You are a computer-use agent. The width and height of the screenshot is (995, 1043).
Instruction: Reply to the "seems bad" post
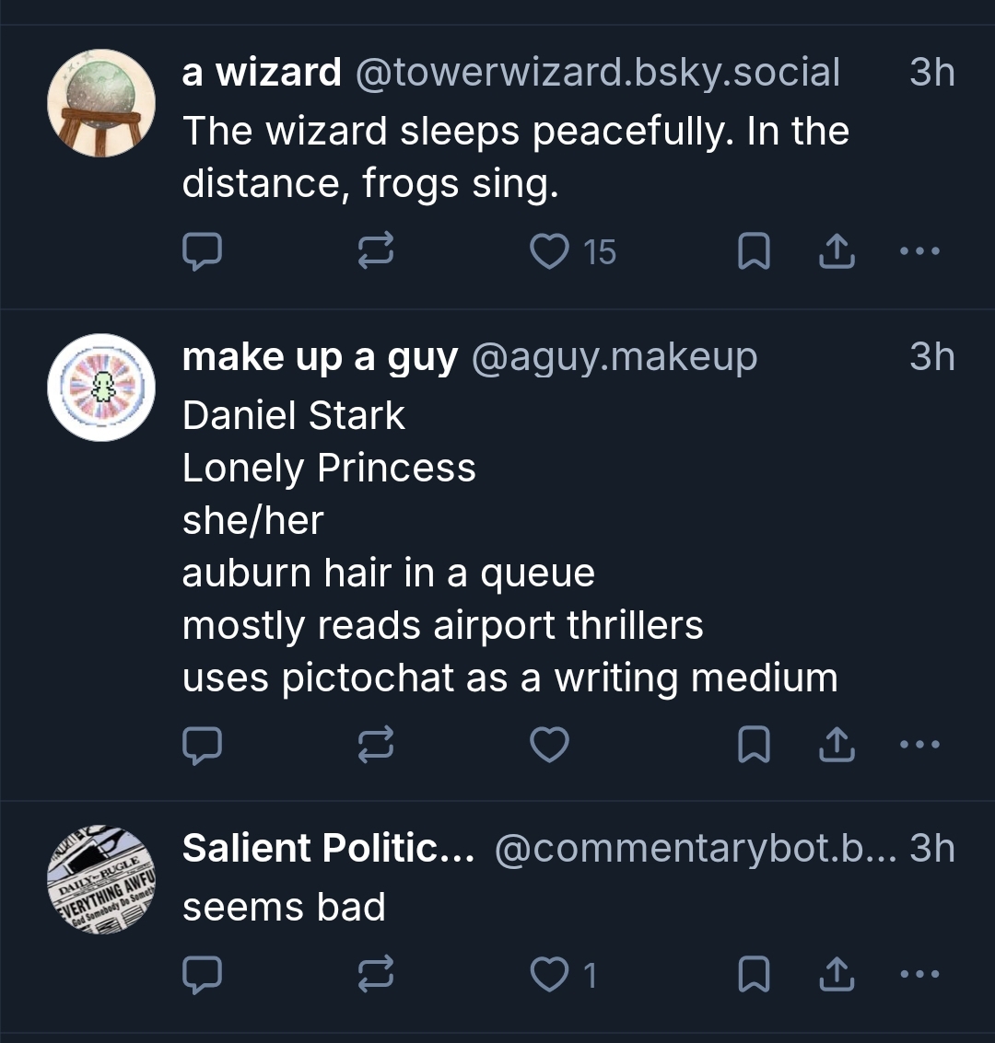point(201,974)
